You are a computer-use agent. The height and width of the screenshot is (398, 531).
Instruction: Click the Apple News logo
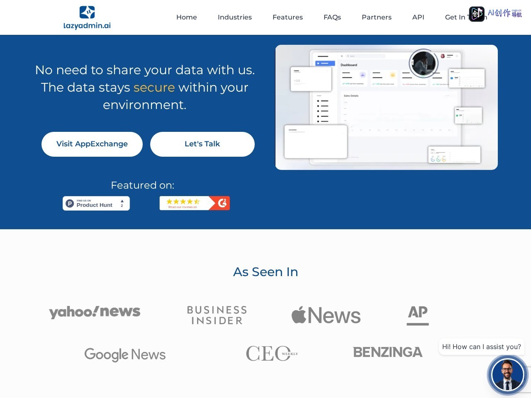pyautogui.click(x=326, y=315)
